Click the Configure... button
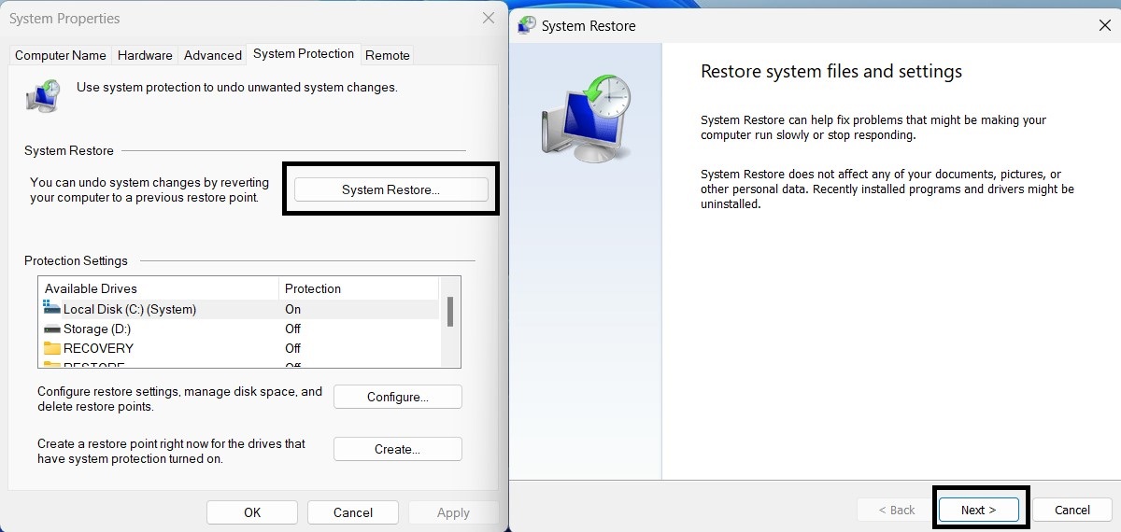 (x=398, y=397)
